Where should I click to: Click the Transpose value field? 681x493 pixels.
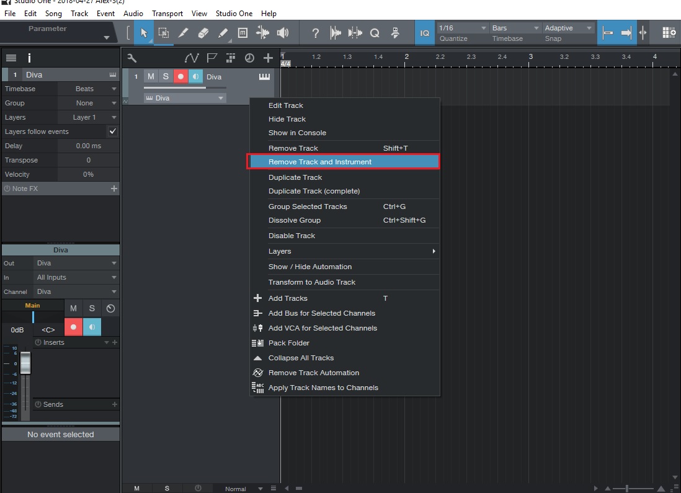88,160
